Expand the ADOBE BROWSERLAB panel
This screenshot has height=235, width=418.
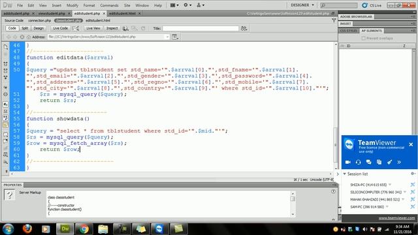tap(356, 16)
